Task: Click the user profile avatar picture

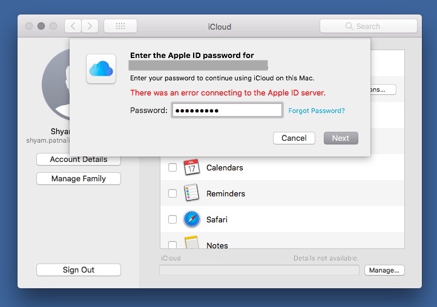Action: tap(56, 85)
